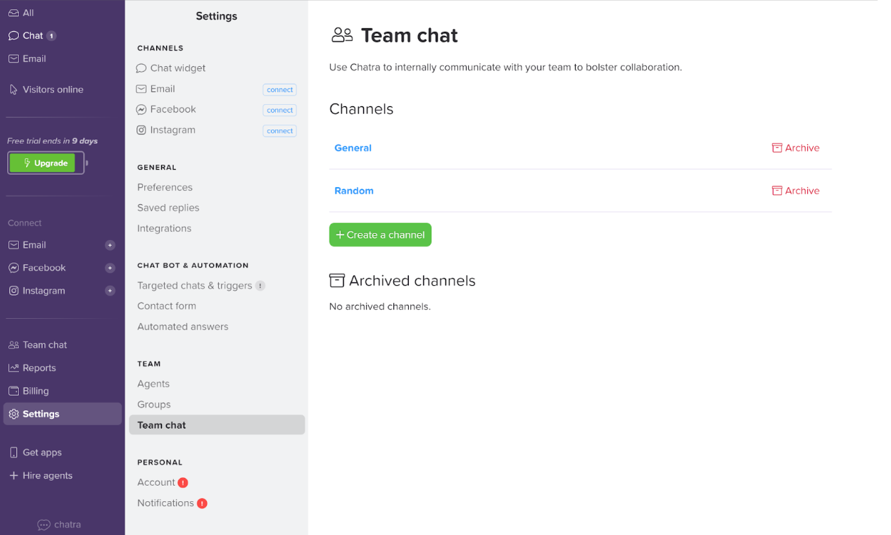891x535 pixels.
Task: Select Saved replies in the settings menu
Action: (x=168, y=208)
